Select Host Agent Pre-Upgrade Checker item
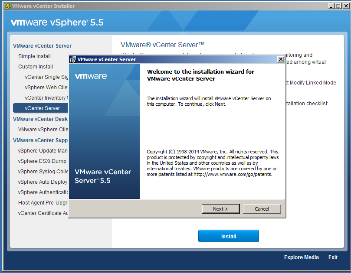The width and height of the screenshot is (351, 273). point(43,203)
